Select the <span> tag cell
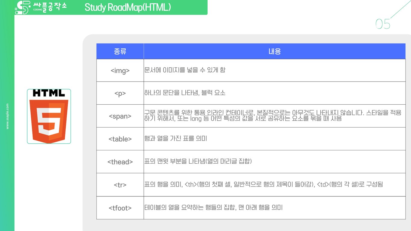The width and height of the screenshot is (411, 231). [120, 116]
